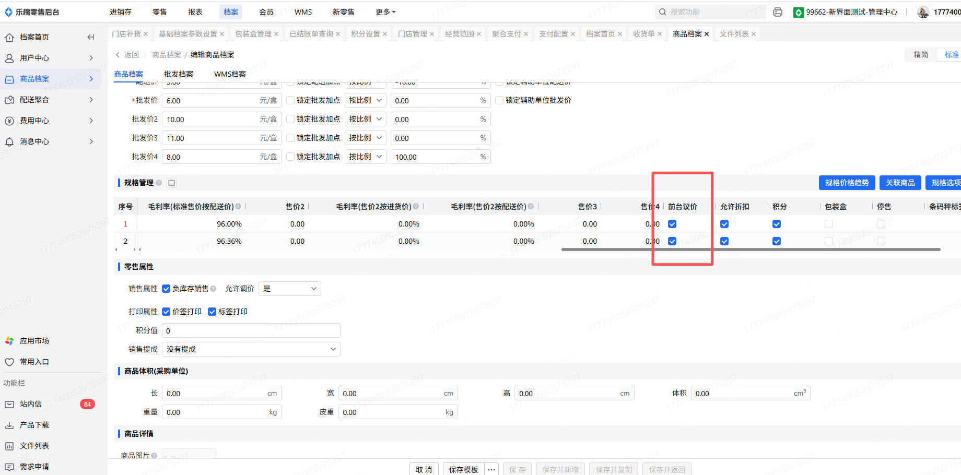Click the user avatar in top bar

click(x=923, y=12)
